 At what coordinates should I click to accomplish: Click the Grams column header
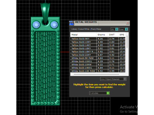tap(102, 35)
